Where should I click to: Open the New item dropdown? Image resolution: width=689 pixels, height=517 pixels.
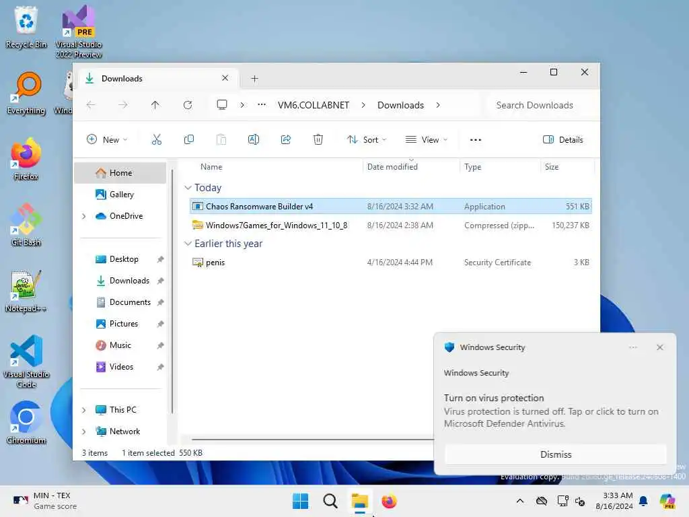pyautogui.click(x=107, y=140)
